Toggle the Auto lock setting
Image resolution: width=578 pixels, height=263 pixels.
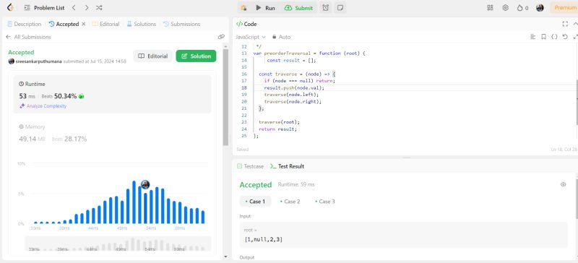(281, 37)
